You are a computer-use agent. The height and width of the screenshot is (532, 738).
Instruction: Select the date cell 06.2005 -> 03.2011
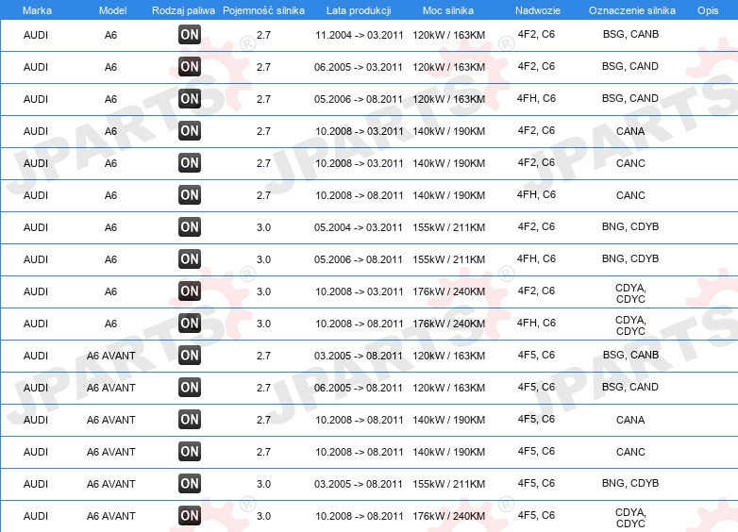[359, 67]
